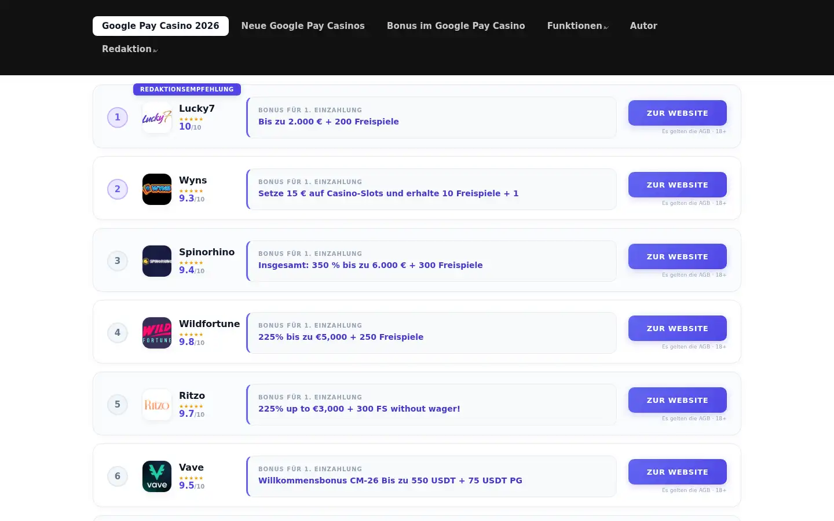Click Zur Website for Wyns
The image size is (834, 521).
click(x=678, y=185)
